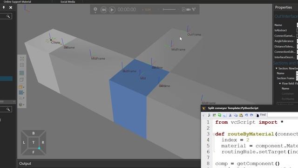Open the Online Support Material tab
This screenshot has height=168, width=298.
tap(17, 2)
